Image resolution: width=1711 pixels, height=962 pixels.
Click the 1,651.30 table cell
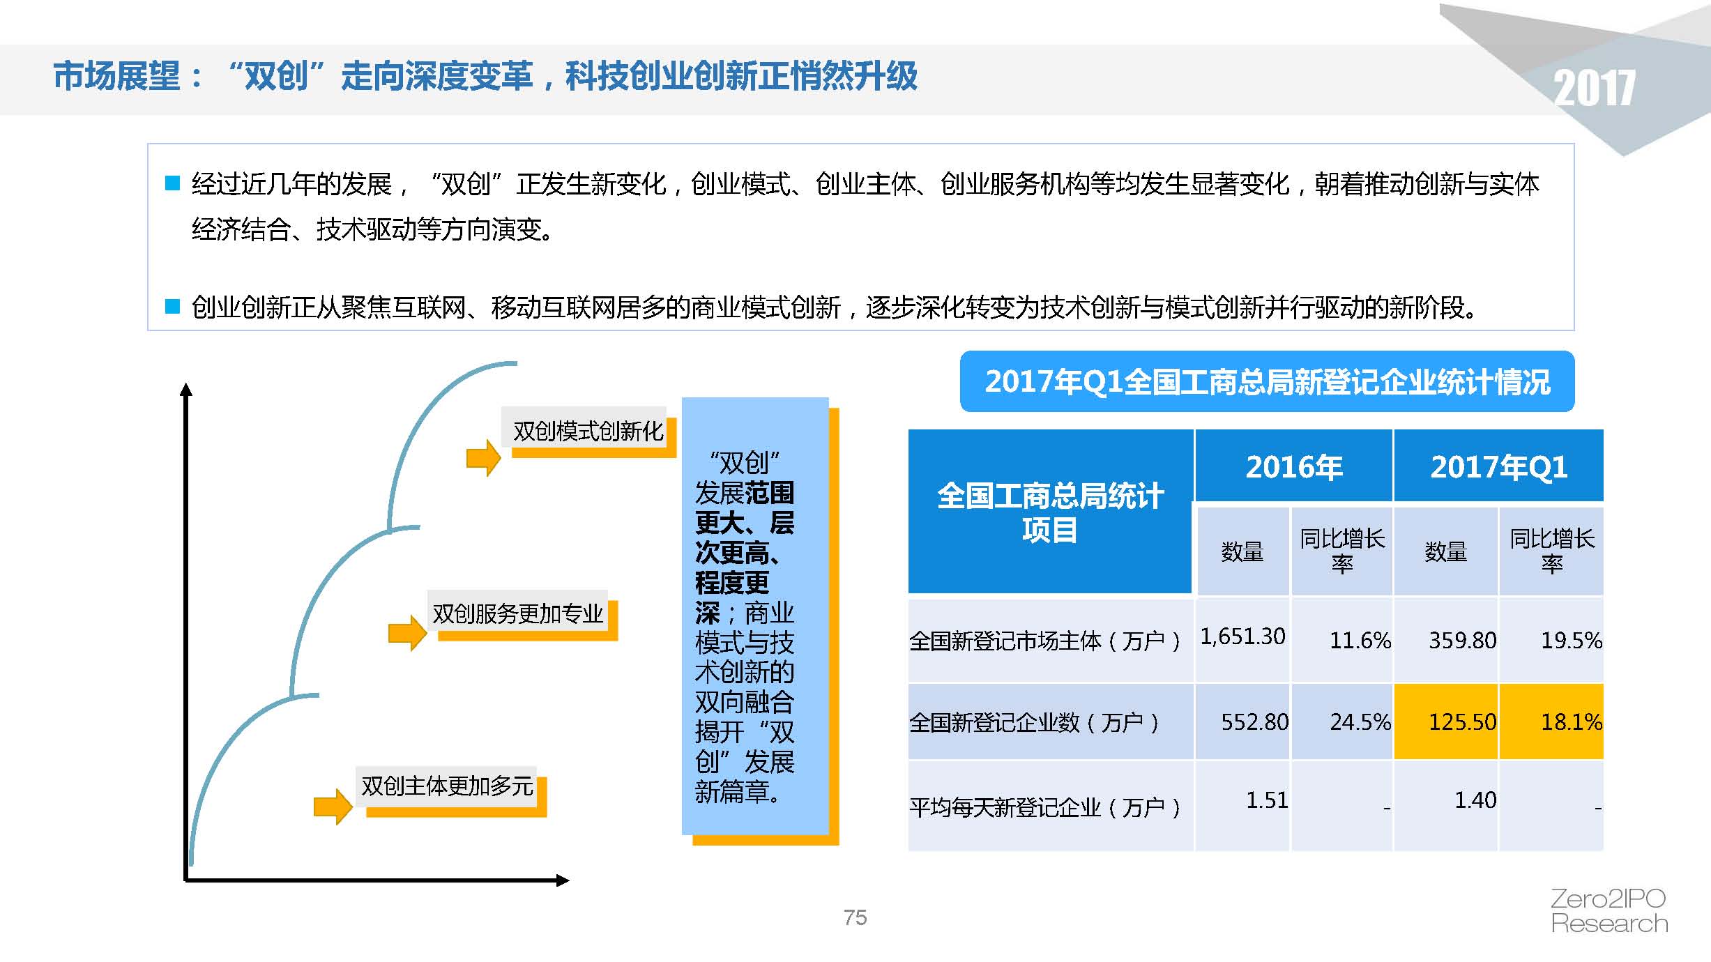(x=1242, y=636)
